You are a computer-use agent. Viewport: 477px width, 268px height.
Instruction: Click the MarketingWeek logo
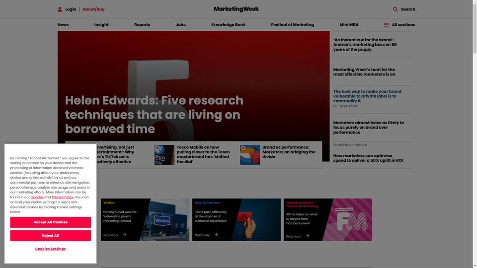pos(236,9)
